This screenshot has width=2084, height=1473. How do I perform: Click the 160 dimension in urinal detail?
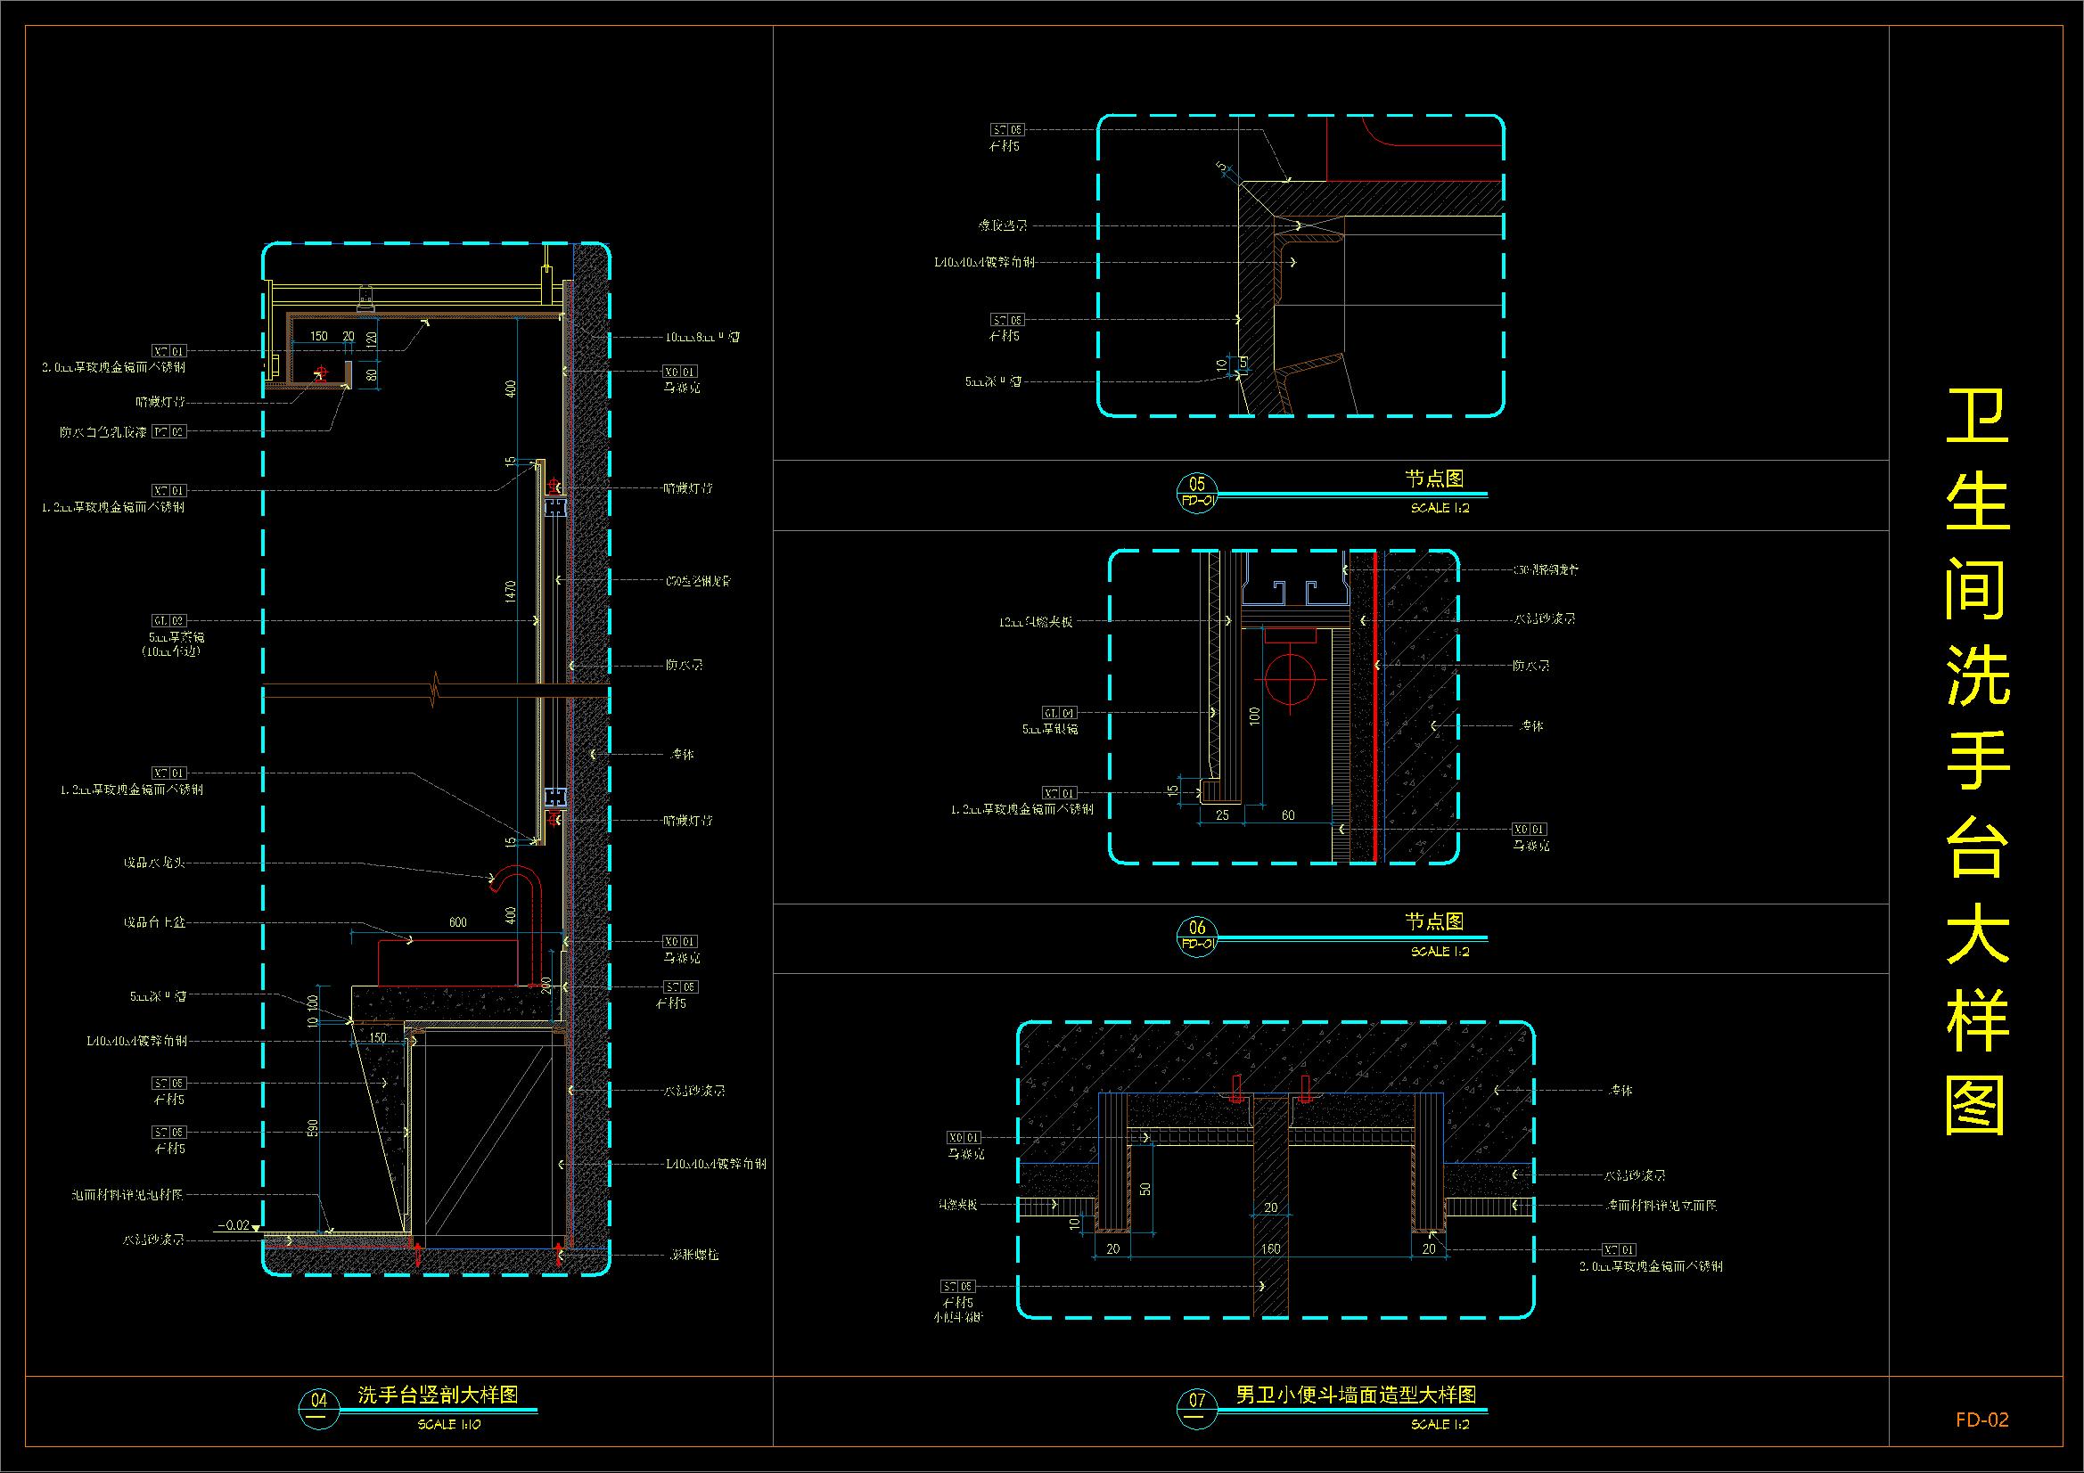click(x=1271, y=1248)
